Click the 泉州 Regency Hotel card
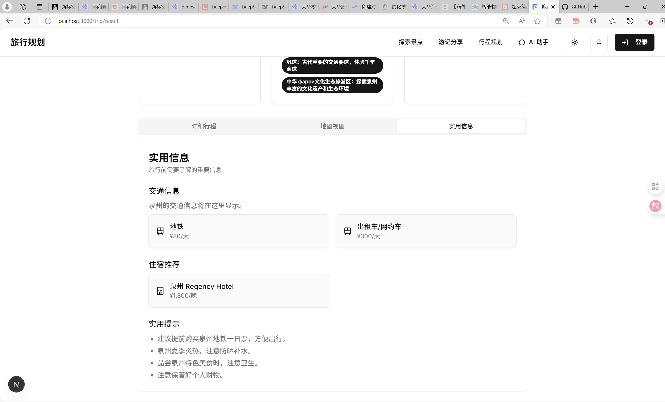The width and height of the screenshot is (665, 402). point(239,290)
